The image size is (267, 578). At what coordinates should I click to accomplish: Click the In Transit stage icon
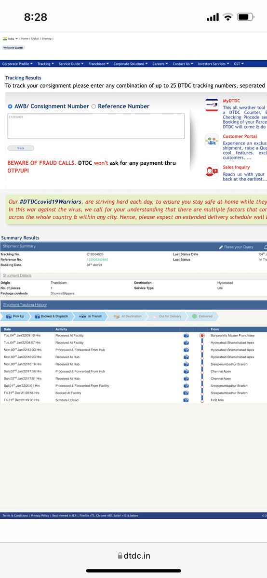82,316
